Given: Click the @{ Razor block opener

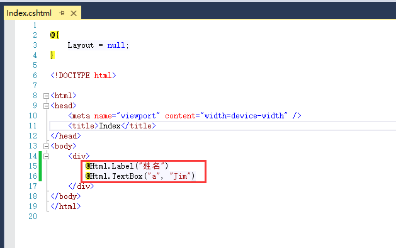Looking at the screenshot, I should (55, 35).
